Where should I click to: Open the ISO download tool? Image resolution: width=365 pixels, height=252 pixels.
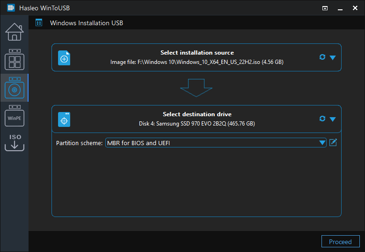(15, 142)
